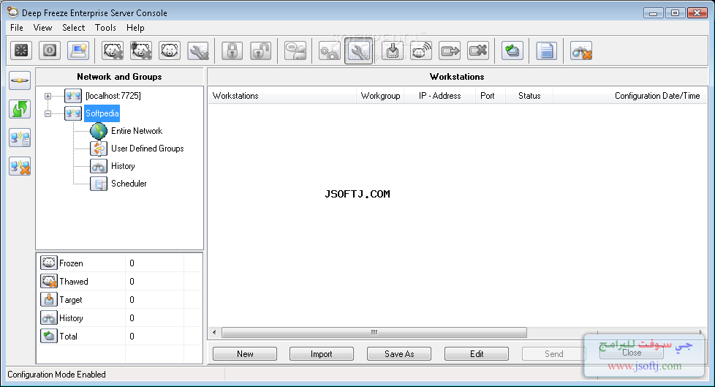
Task: Click the computers with orange X sidebar icon
Action: pyautogui.click(x=20, y=166)
